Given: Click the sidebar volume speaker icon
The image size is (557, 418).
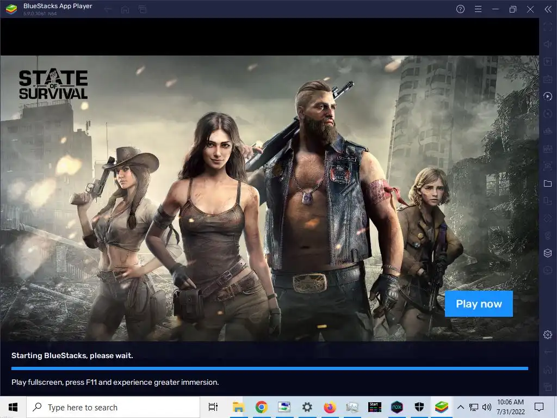Looking at the screenshot, I should [x=547, y=44].
